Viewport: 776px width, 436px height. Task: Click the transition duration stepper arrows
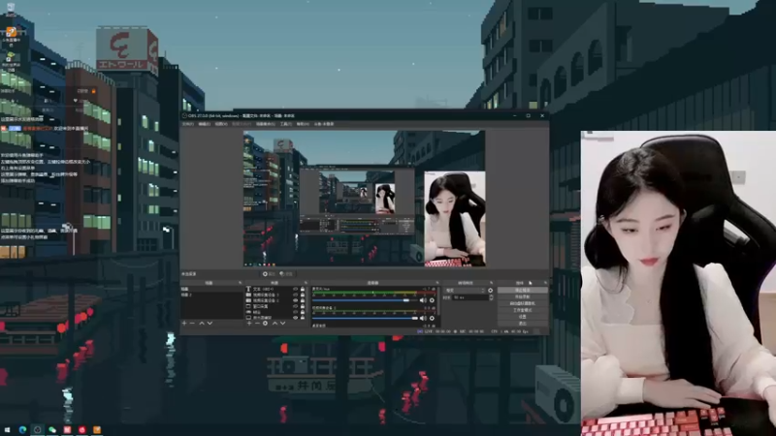[491, 297]
